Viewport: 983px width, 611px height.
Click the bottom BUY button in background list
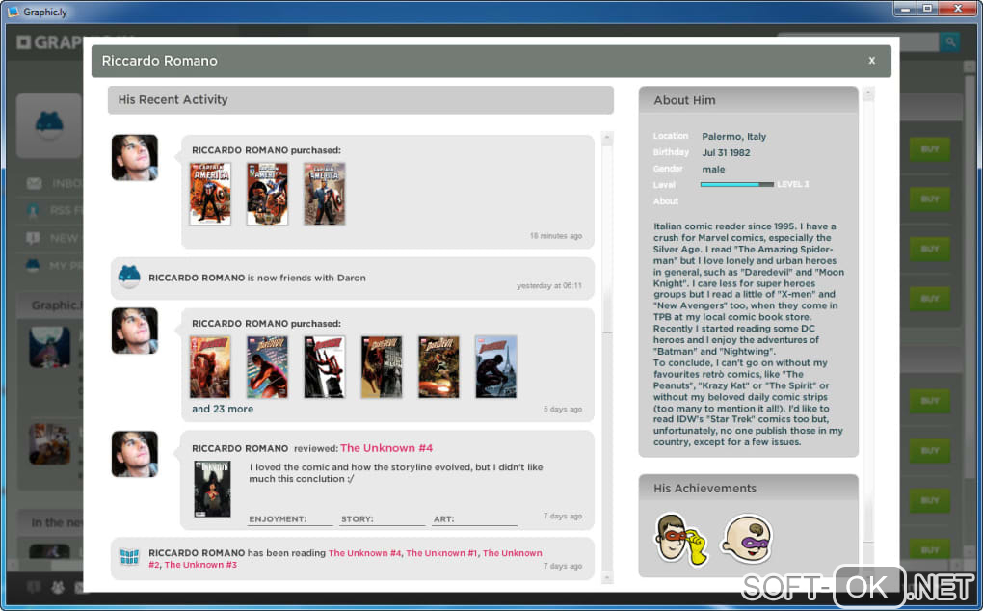tap(930, 550)
